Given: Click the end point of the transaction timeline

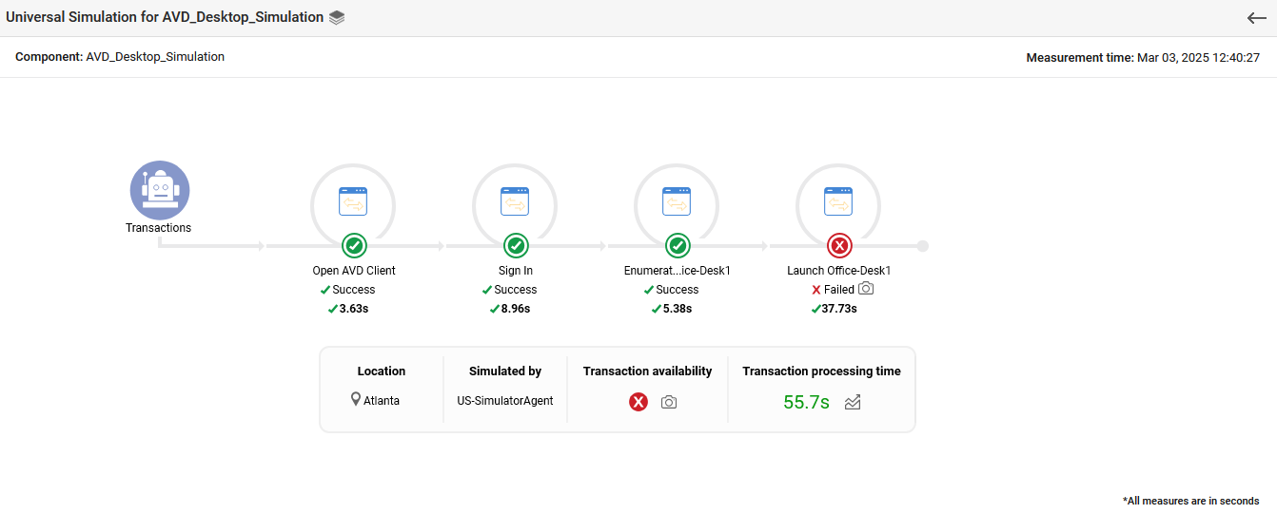Looking at the screenshot, I should coord(922,246).
